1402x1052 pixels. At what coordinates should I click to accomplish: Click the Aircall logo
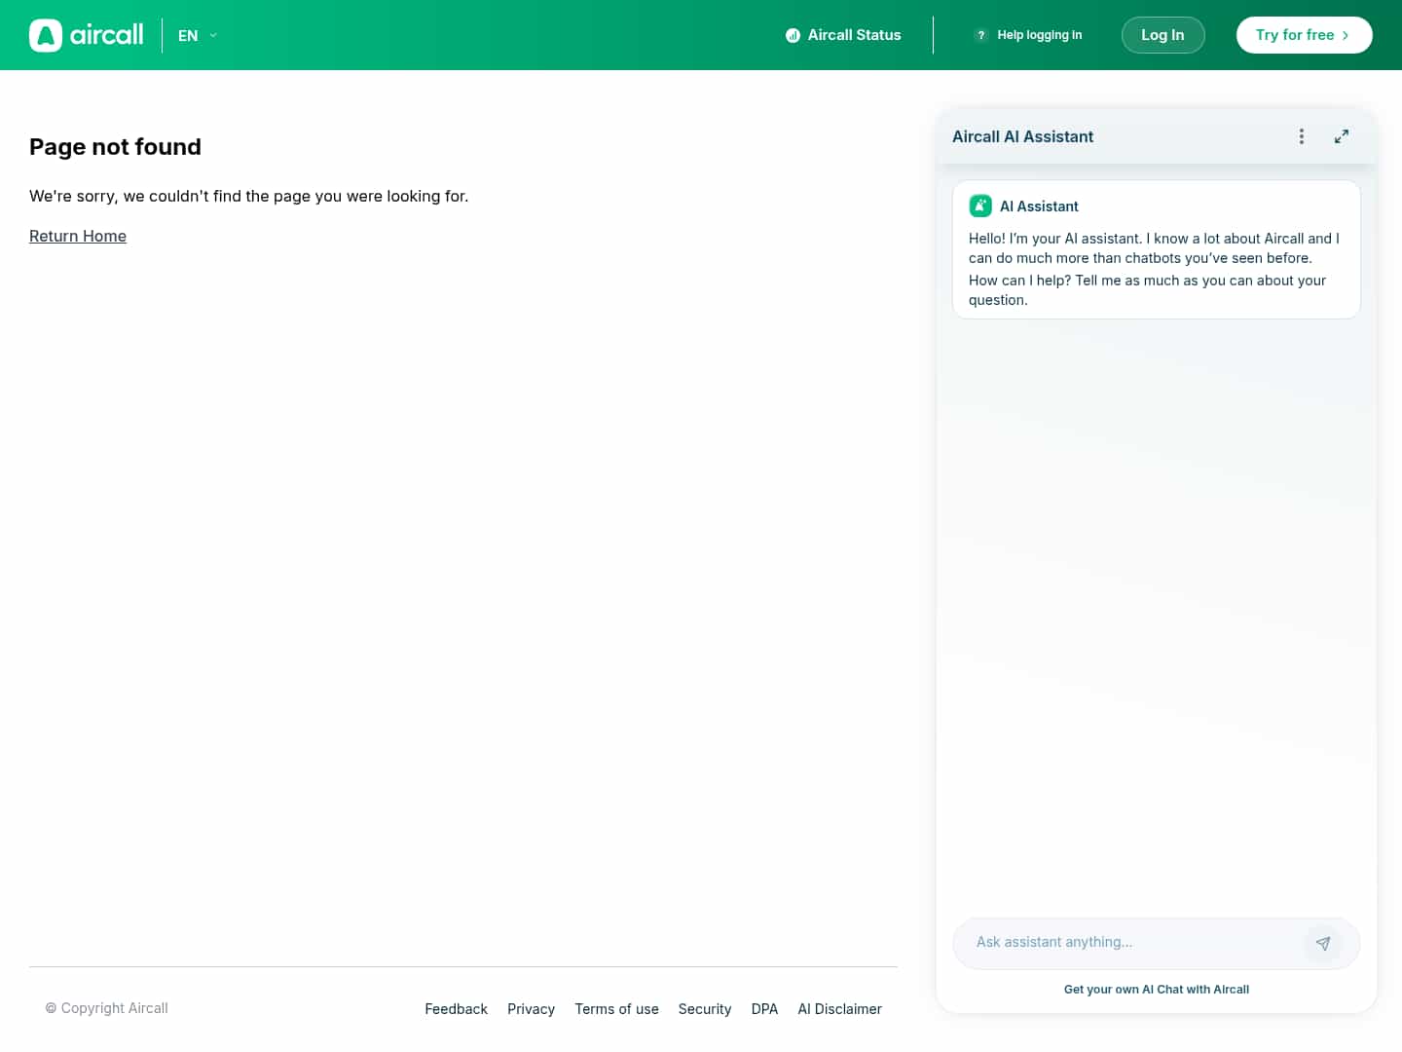tap(87, 35)
